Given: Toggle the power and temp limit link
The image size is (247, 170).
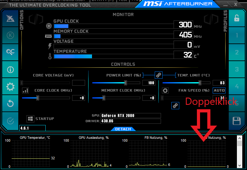Looking at the screenshot, I should click(x=158, y=75).
